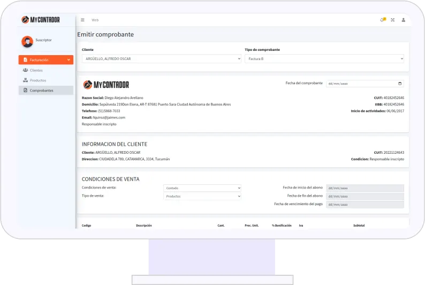
Task: Open the Condiciones de venta dropdown
Action: coord(202,188)
